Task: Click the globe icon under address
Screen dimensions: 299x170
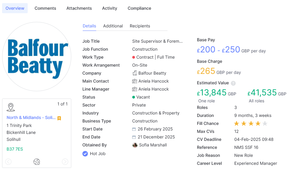Action: click(37, 162)
